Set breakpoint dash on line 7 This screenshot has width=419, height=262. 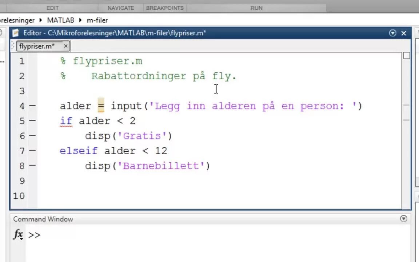point(32,151)
